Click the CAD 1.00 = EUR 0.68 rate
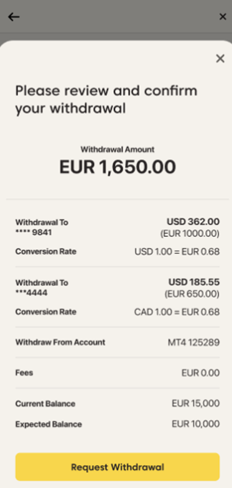 177,312
